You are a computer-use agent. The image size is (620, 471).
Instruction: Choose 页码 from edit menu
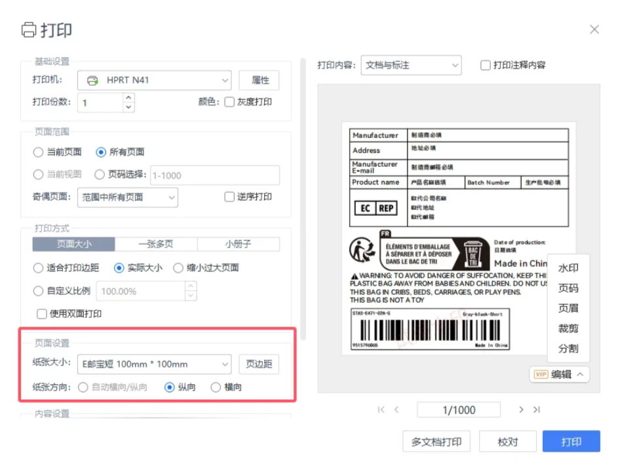tap(568, 288)
